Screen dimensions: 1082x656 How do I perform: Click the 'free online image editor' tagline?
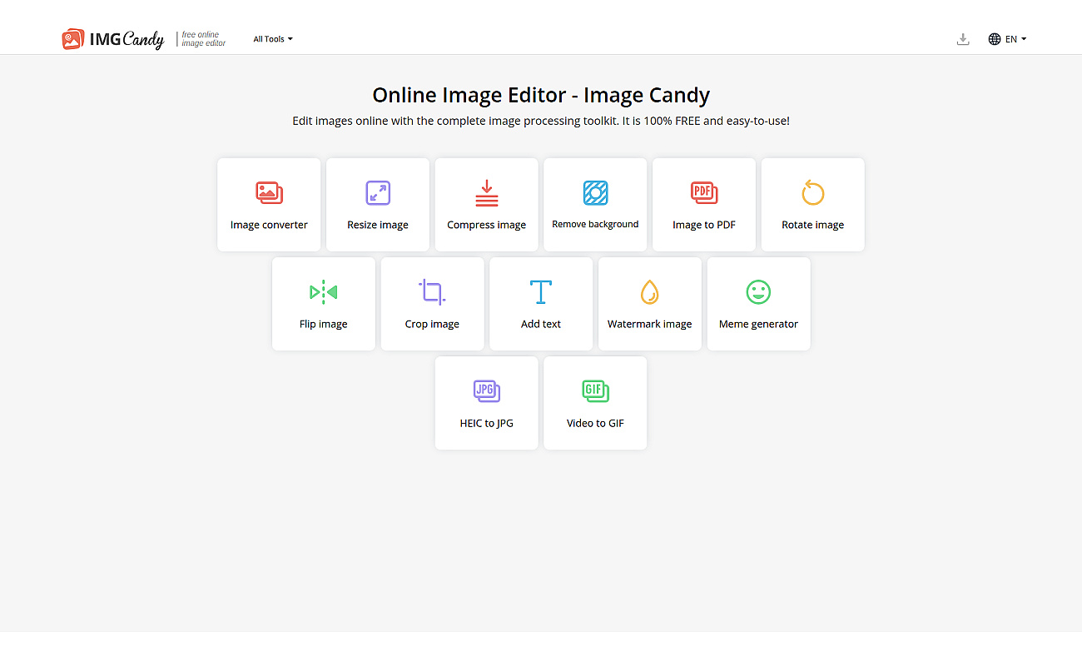[x=203, y=39]
